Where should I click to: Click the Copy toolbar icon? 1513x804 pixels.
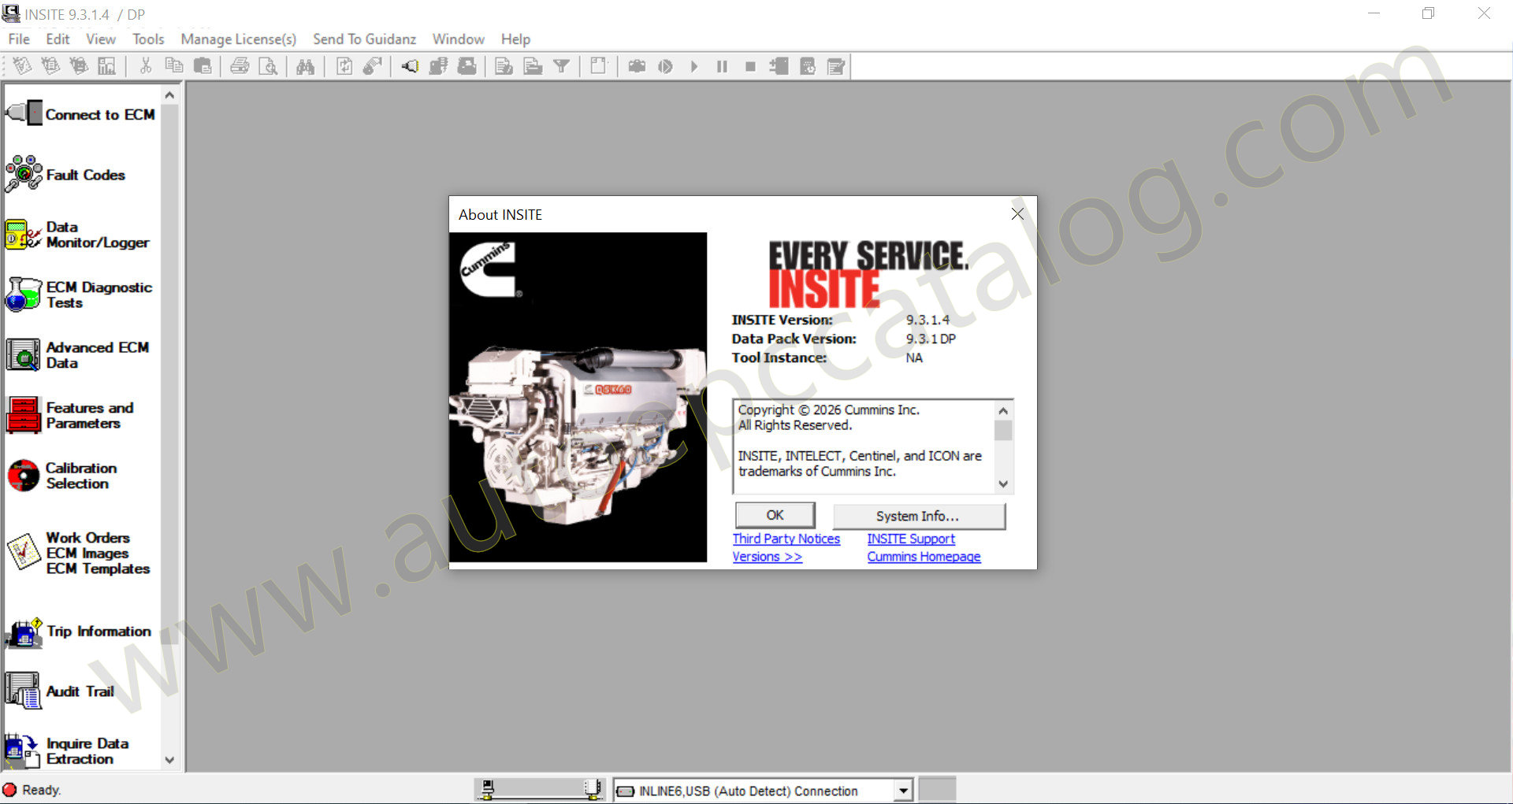[174, 66]
